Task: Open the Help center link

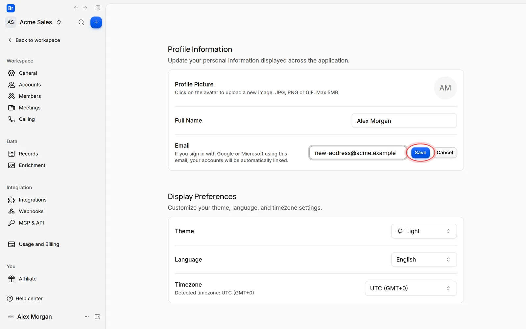Action: pyautogui.click(x=25, y=298)
